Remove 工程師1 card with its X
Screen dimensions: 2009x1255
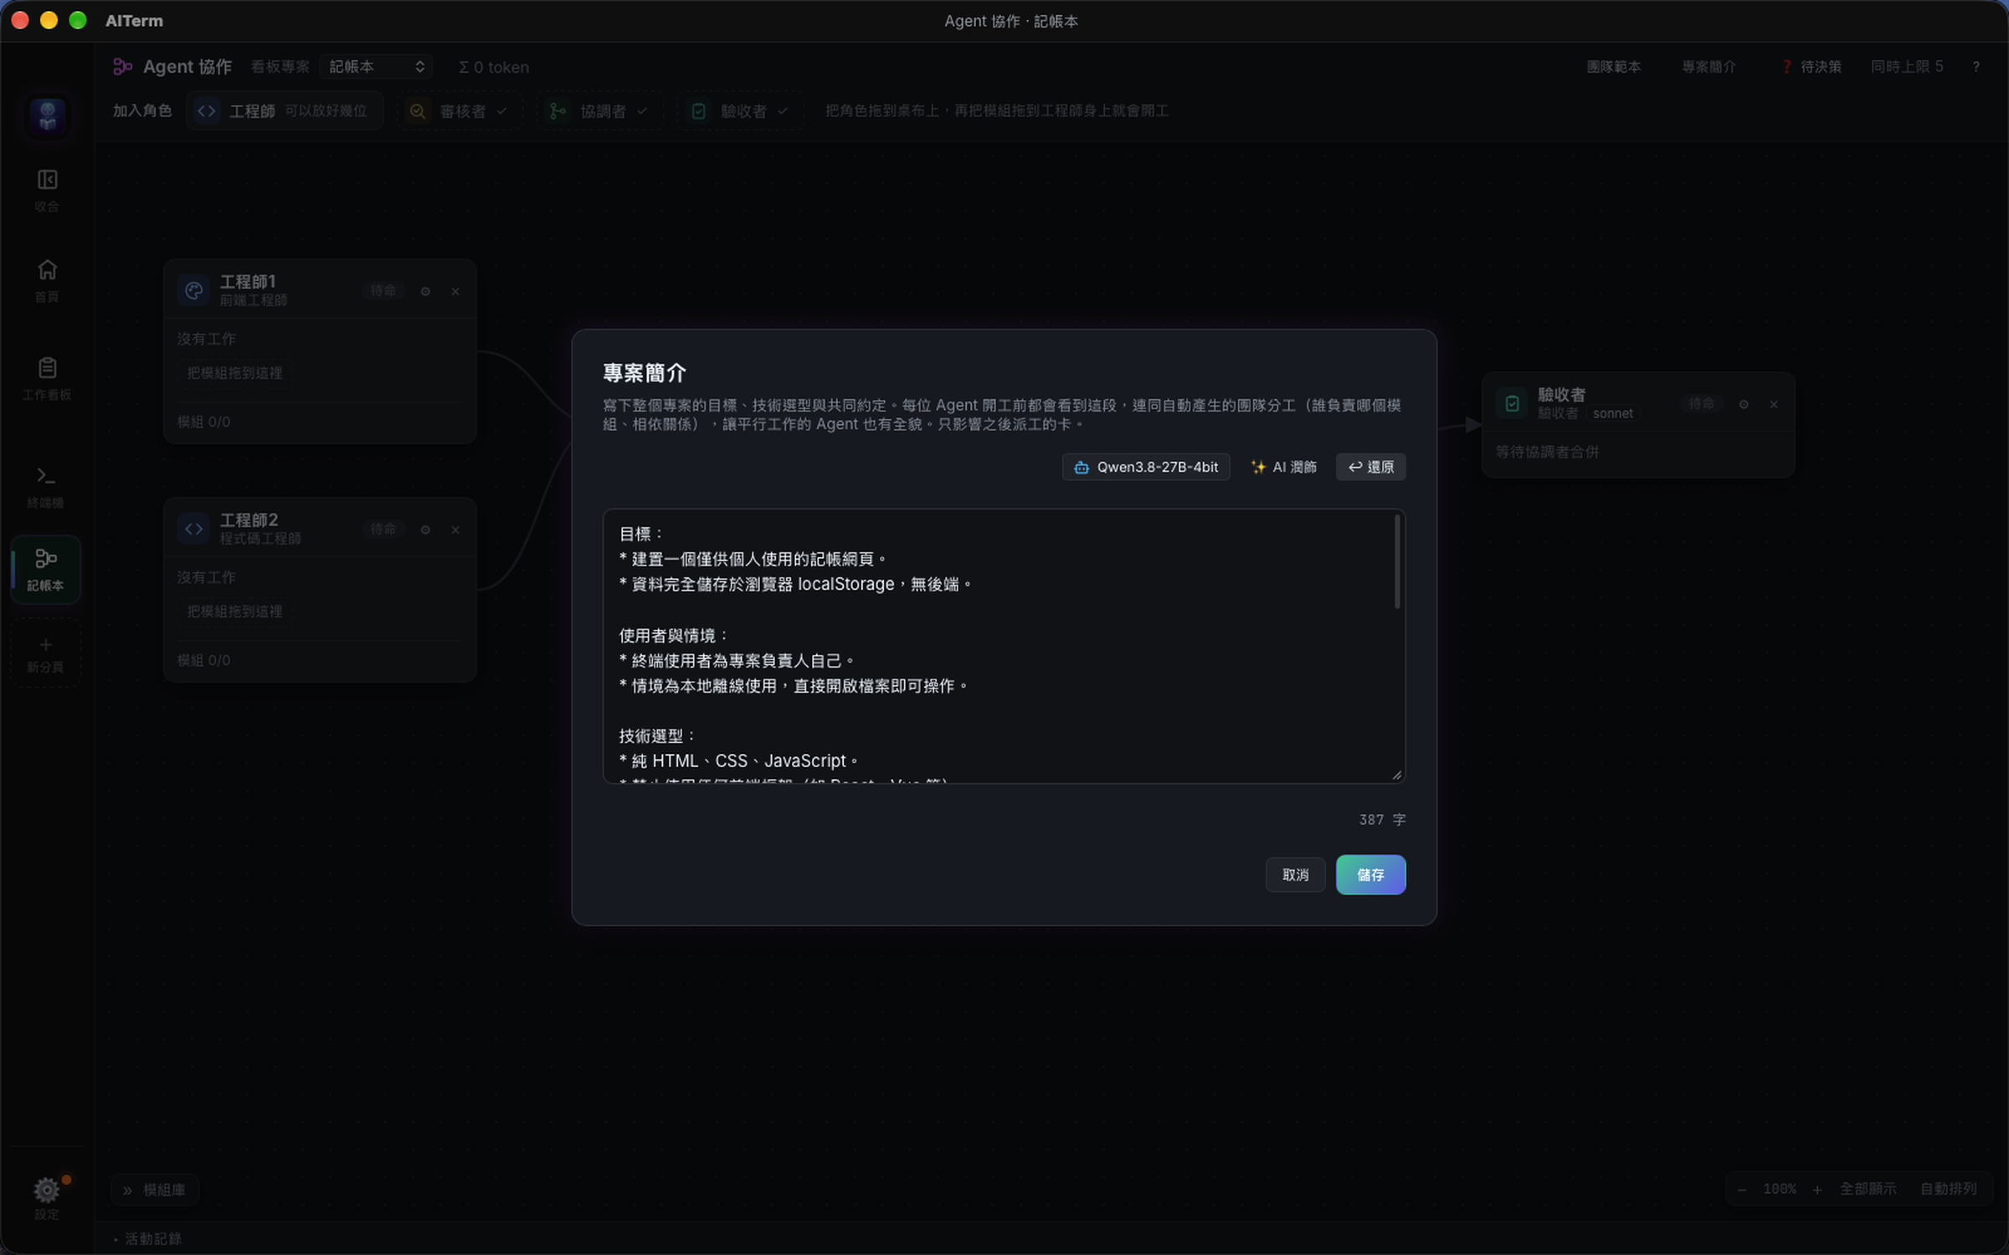click(455, 291)
